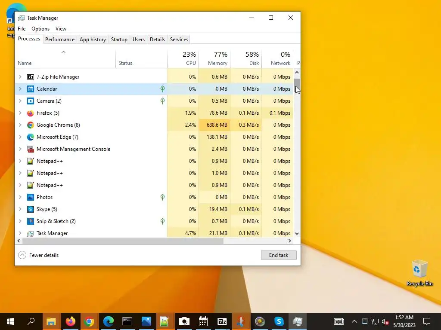Open the File menu

(22, 29)
